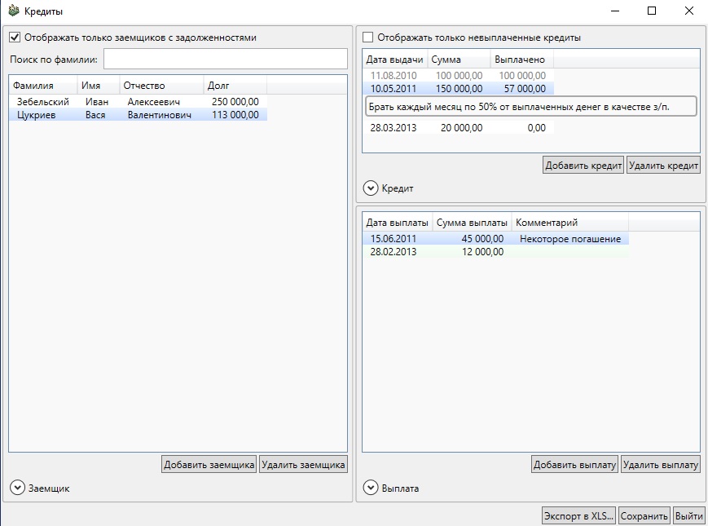Click 'Добавить заемщика' button

click(209, 465)
